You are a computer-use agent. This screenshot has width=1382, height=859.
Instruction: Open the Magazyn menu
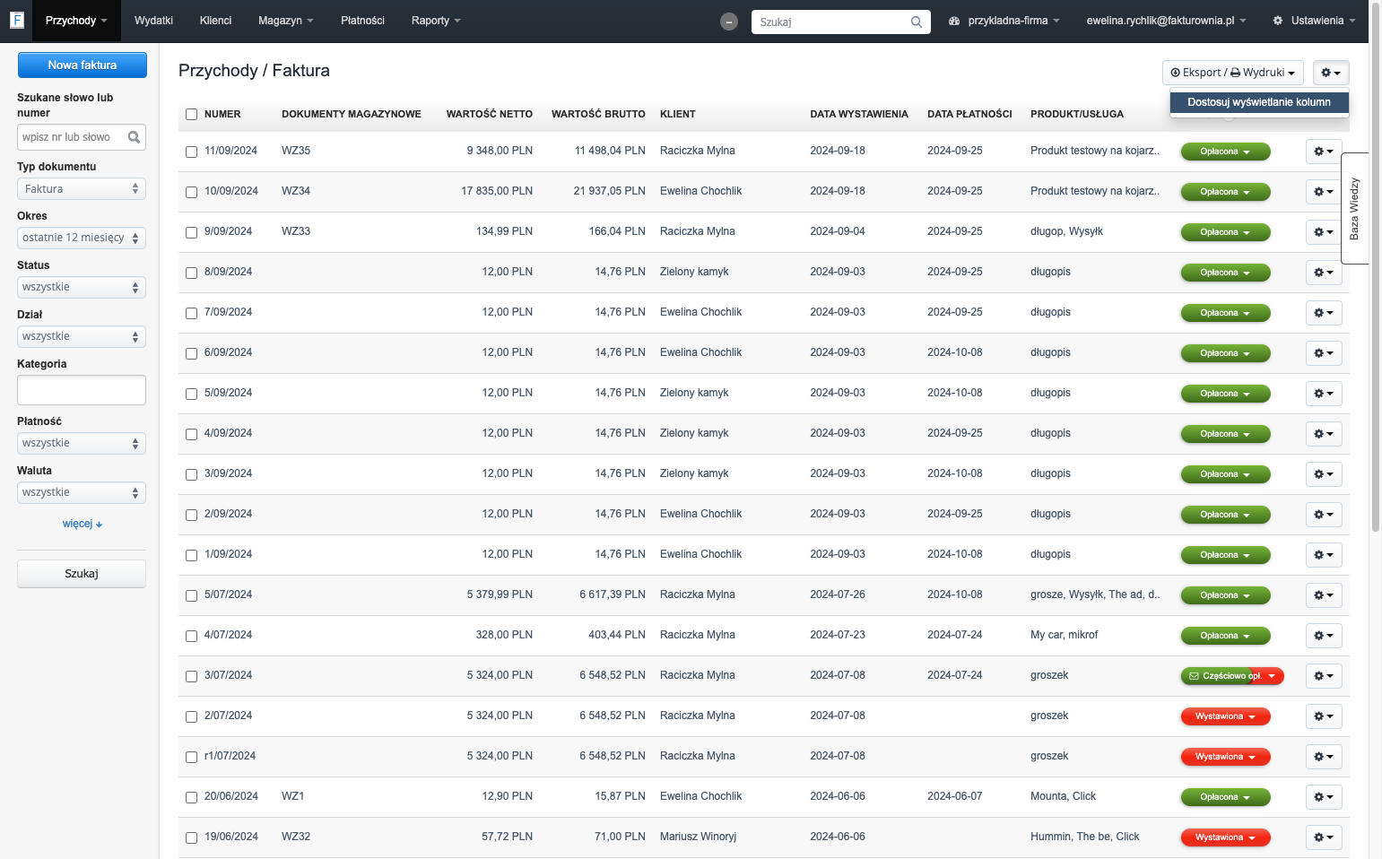pyautogui.click(x=286, y=21)
